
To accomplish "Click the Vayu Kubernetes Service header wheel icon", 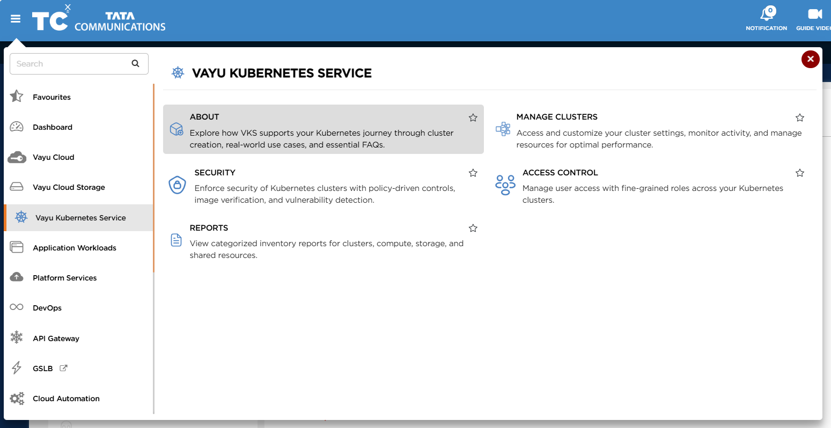I will (x=178, y=72).
